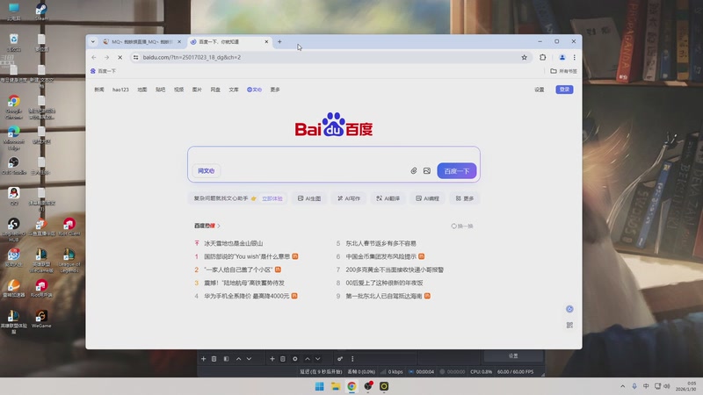This screenshot has height=395, width=703.
Task: Open hao123 in Baidu nav
Action: (x=120, y=90)
